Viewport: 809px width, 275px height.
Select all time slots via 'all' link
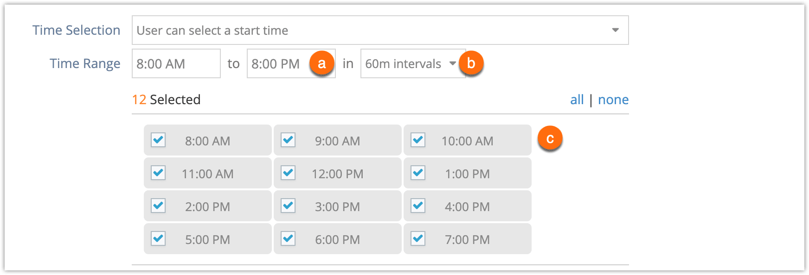(x=577, y=100)
